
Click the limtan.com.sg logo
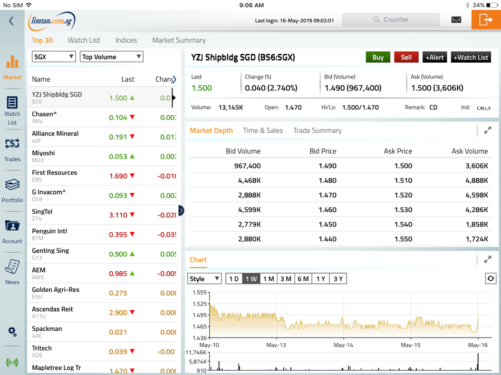pos(52,21)
